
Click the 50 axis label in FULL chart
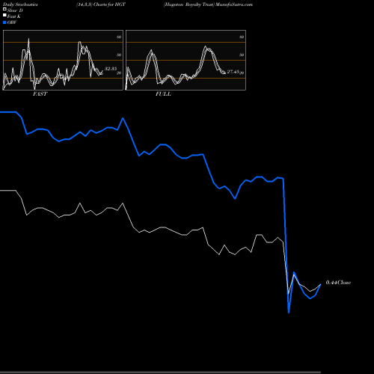click(x=242, y=55)
